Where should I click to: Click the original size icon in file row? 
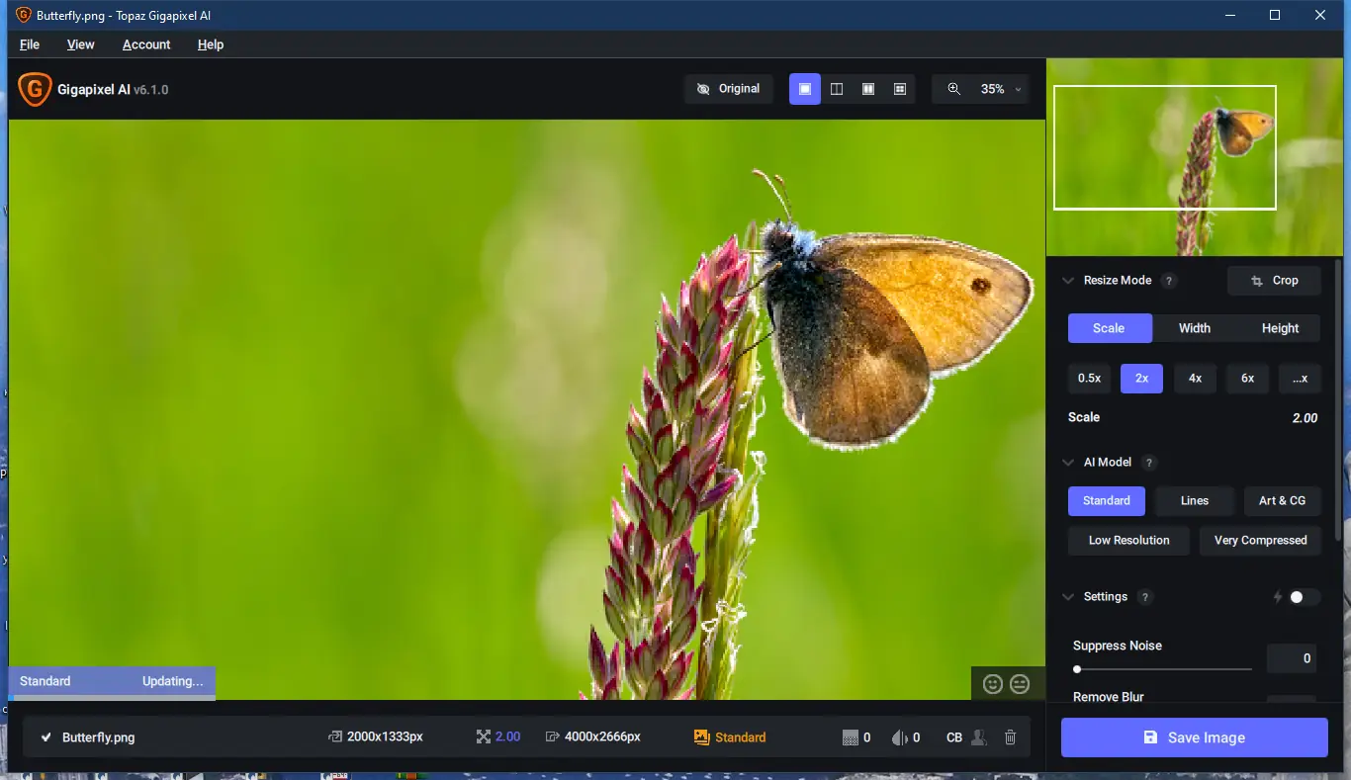click(335, 737)
